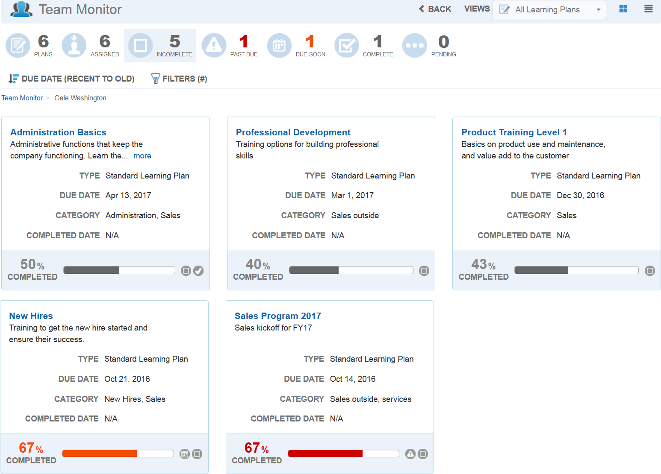Filter by 1 Past Due count
Viewport: 661px width, 474px height.
pos(244,41)
